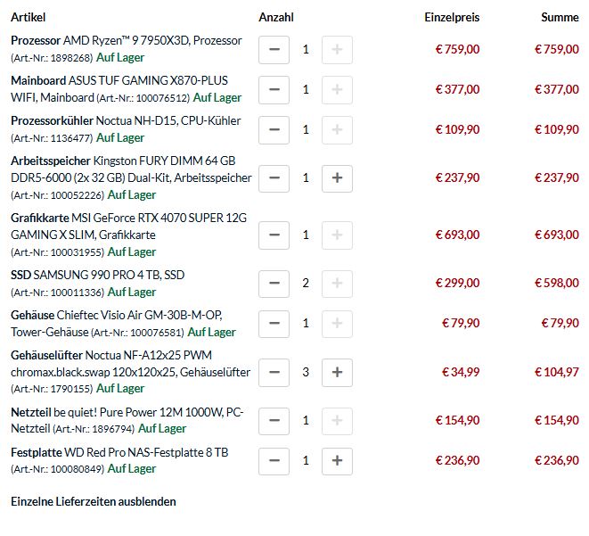Click minus button for ASUS TUF mainboard
This screenshot has height=536, width=589.
point(274,89)
